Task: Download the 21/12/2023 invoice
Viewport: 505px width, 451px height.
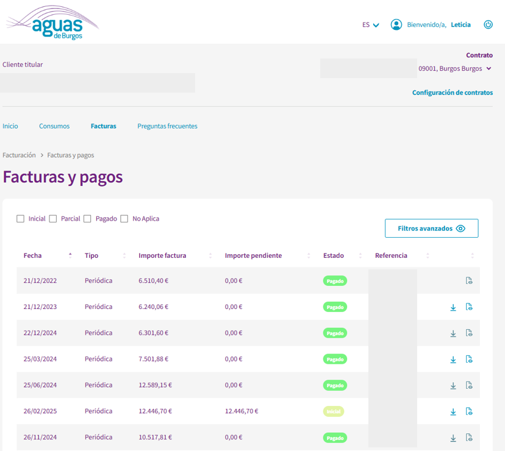Action: tap(453, 307)
